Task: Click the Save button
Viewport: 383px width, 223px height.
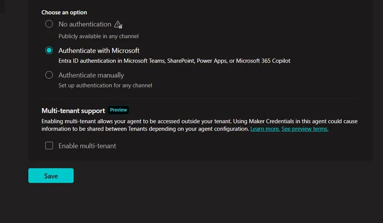Action: tap(51, 176)
